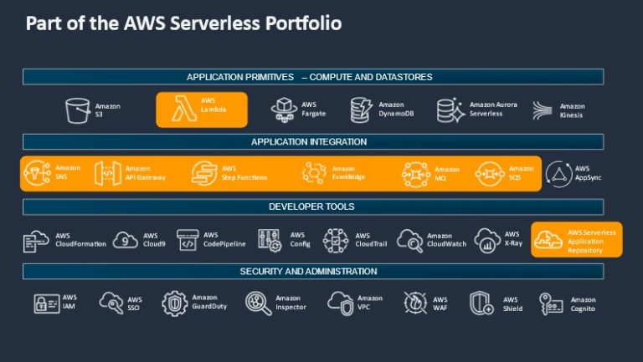Select the AWS Shield icon

coord(482,303)
